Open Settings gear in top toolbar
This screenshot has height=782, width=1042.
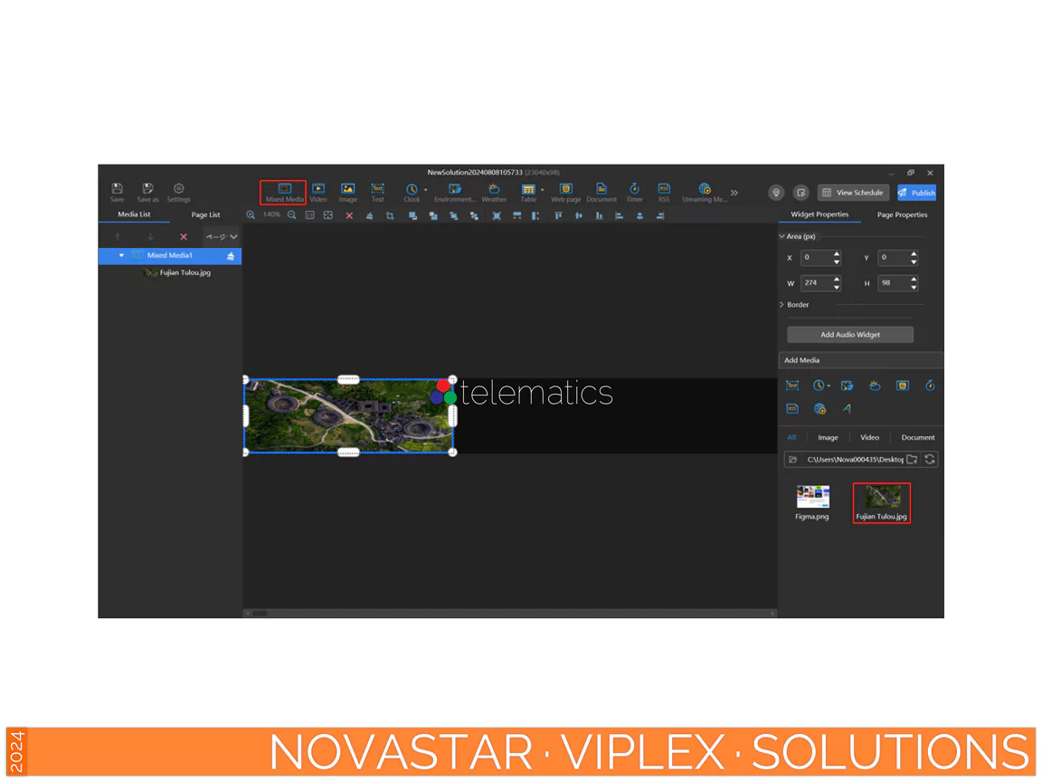click(x=178, y=192)
